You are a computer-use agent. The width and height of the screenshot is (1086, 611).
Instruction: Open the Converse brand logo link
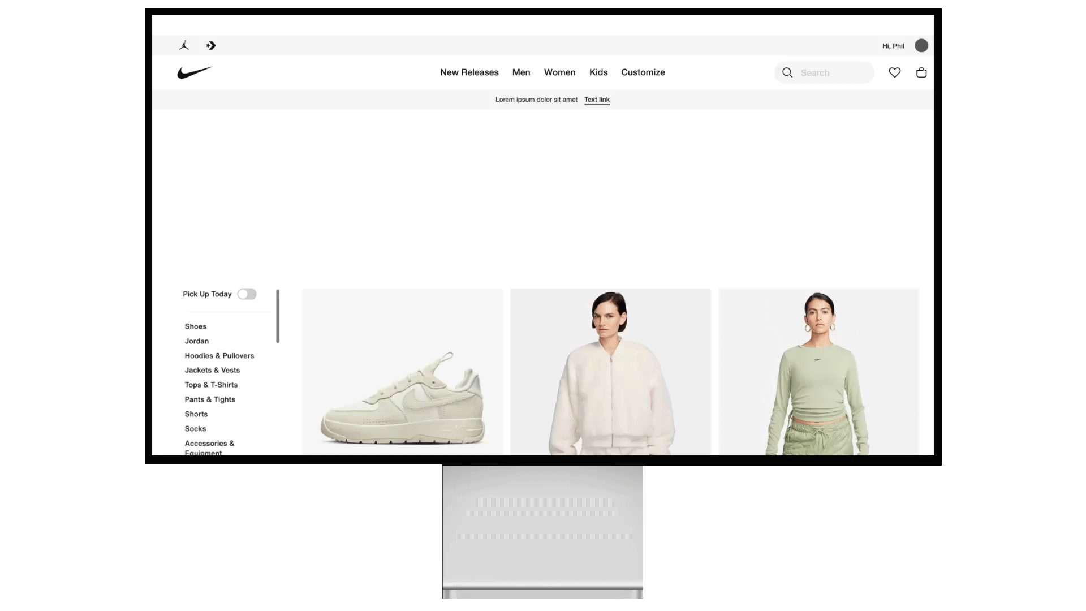211,46
